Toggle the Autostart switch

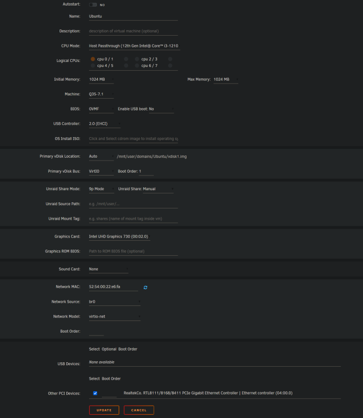tap(93, 5)
